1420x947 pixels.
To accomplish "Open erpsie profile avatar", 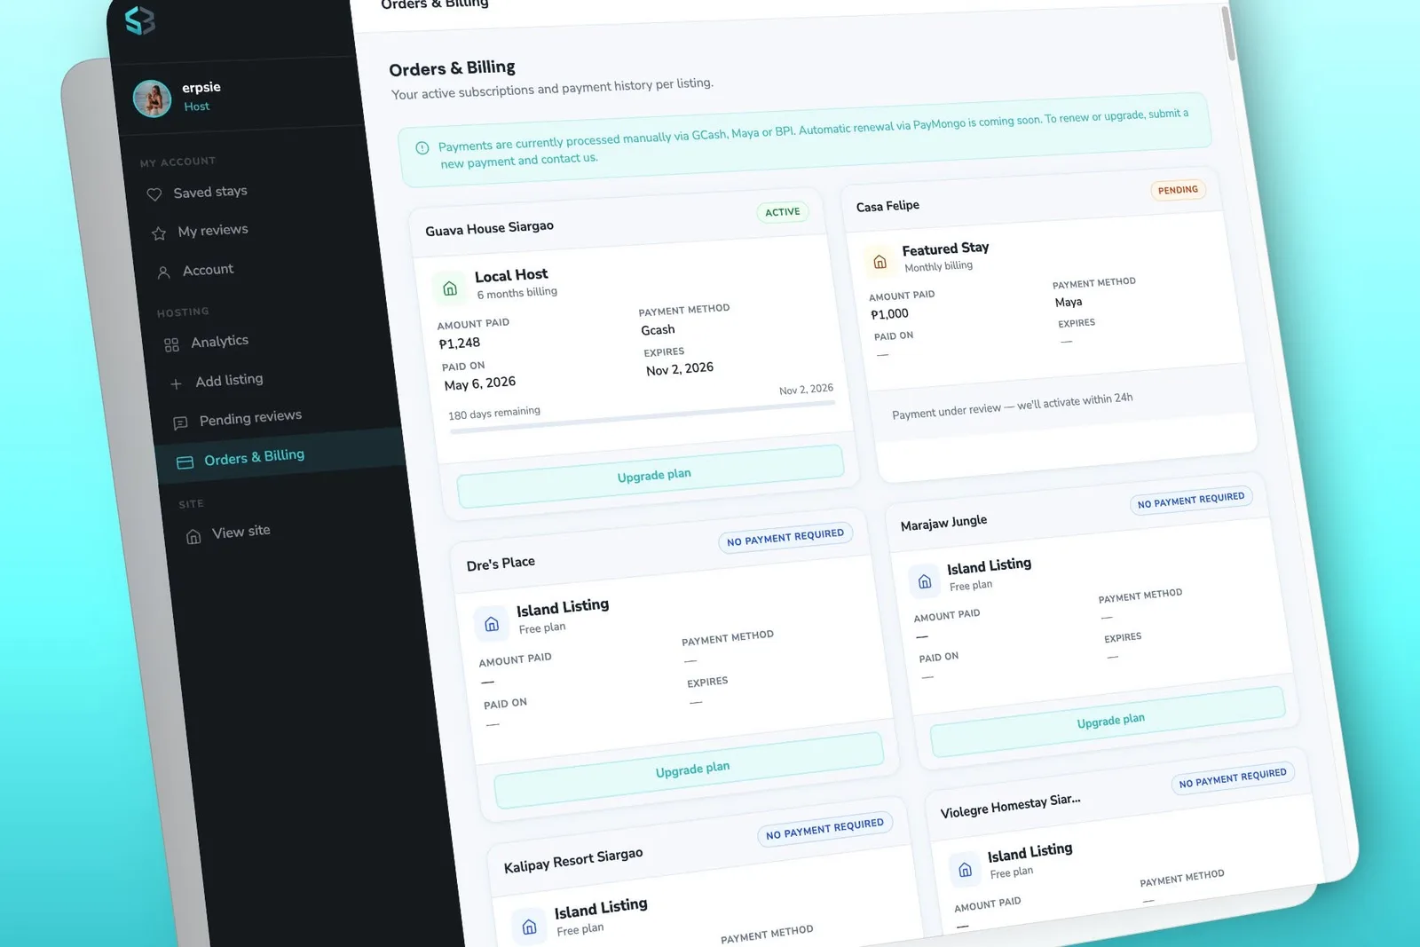I will pos(152,99).
